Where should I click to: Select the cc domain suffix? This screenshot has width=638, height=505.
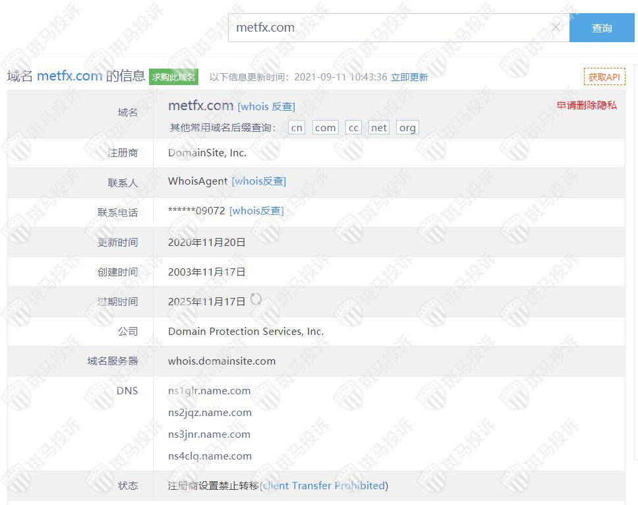tap(354, 128)
